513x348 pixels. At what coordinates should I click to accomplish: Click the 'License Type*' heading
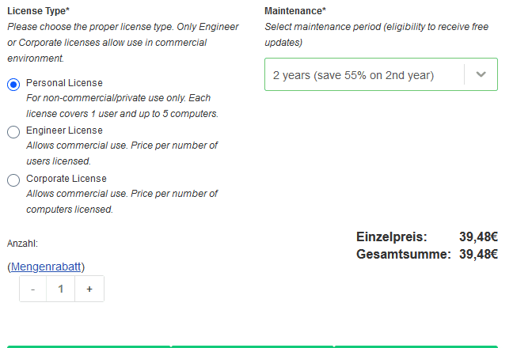tap(39, 11)
